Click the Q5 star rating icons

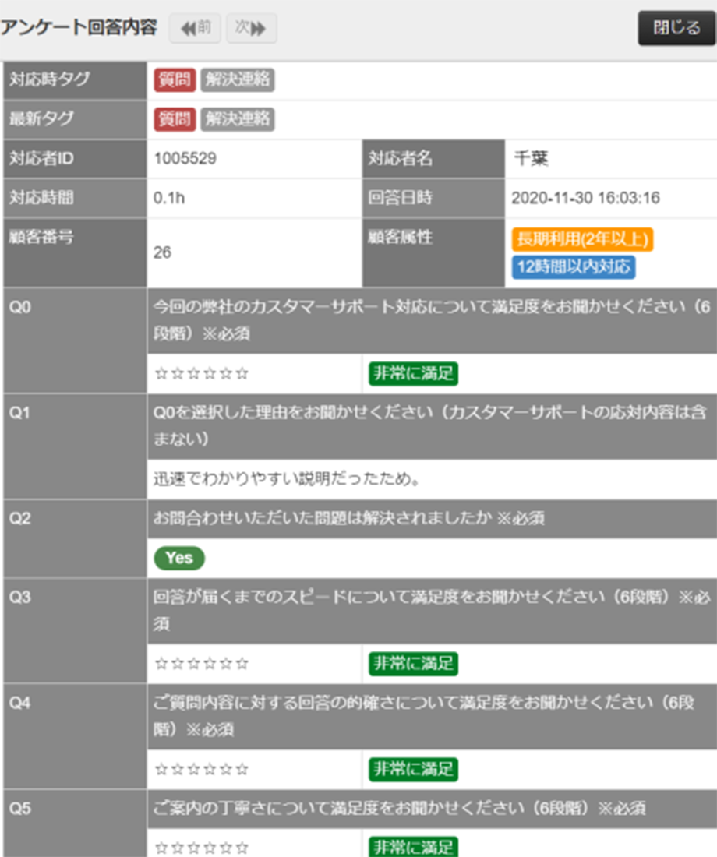(x=202, y=847)
